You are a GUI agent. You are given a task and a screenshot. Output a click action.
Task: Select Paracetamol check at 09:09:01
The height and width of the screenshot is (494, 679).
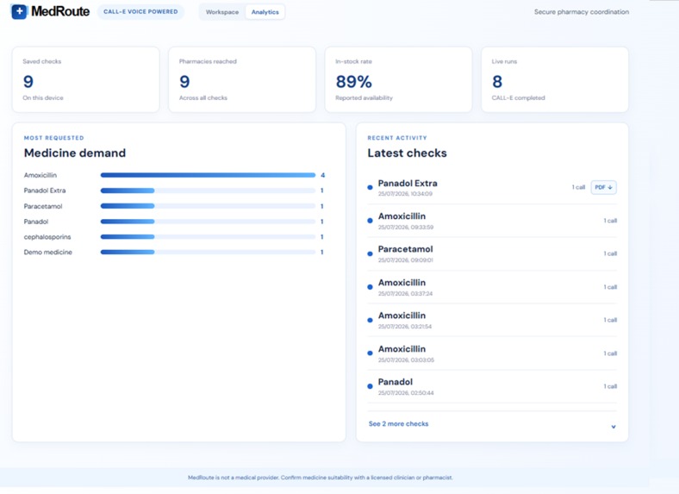point(492,254)
